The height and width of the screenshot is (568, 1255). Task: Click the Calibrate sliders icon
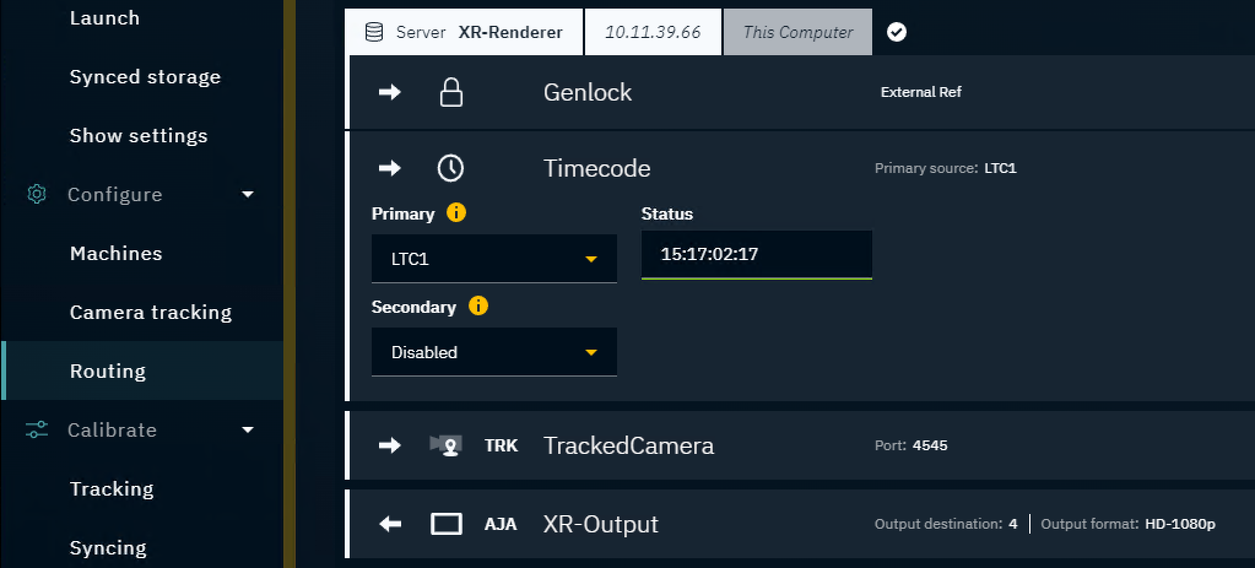(x=37, y=429)
